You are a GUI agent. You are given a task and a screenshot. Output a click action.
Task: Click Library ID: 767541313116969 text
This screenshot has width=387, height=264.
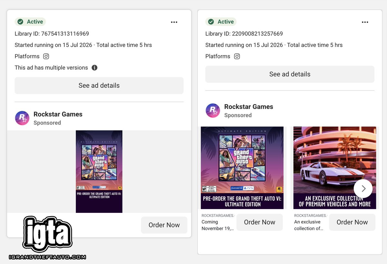[52, 34]
